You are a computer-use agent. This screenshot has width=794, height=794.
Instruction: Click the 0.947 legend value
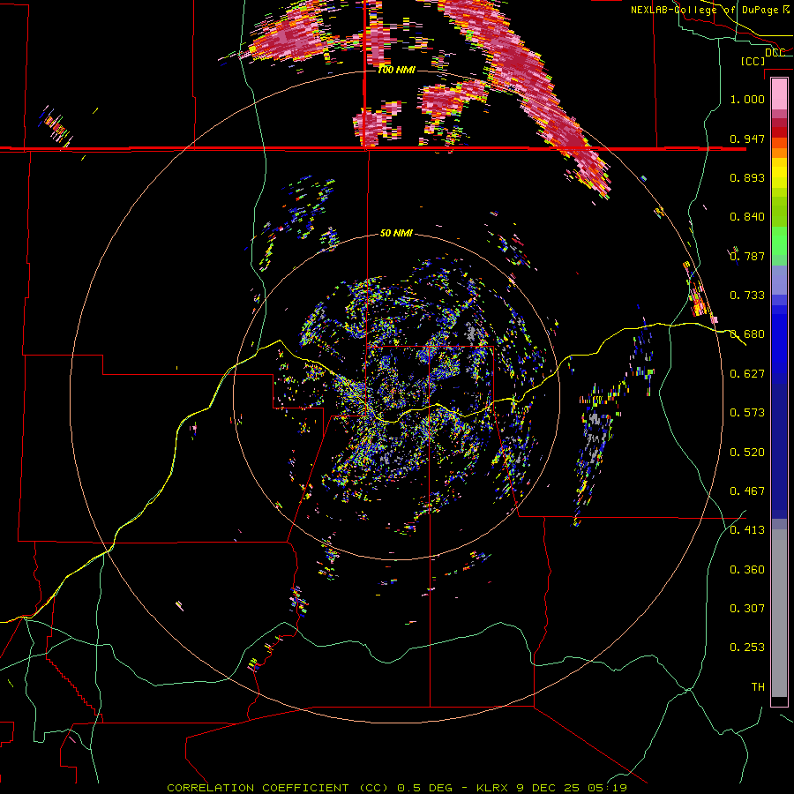pyautogui.click(x=747, y=139)
